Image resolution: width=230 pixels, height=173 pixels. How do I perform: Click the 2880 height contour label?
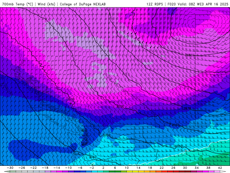(x=189, y=55)
